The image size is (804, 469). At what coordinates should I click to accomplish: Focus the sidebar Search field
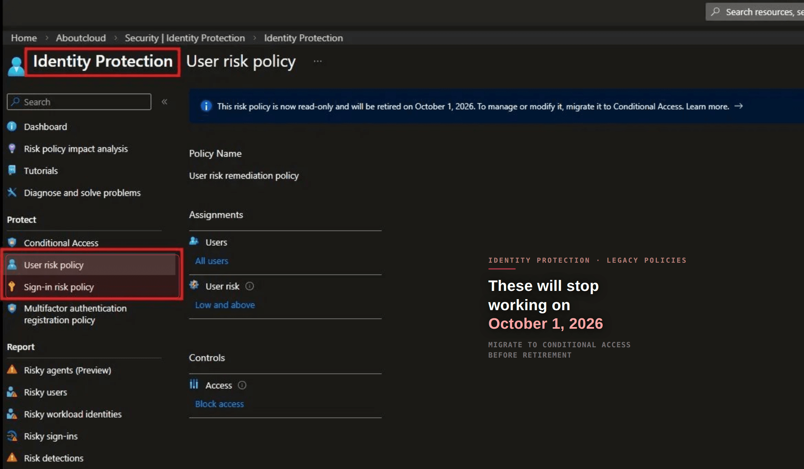pyautogui.click(x=79, y=102)
